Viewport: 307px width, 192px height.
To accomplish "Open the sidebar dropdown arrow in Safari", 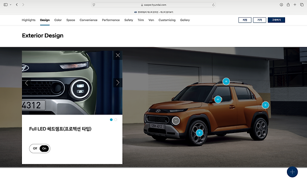I will (11, 5).
